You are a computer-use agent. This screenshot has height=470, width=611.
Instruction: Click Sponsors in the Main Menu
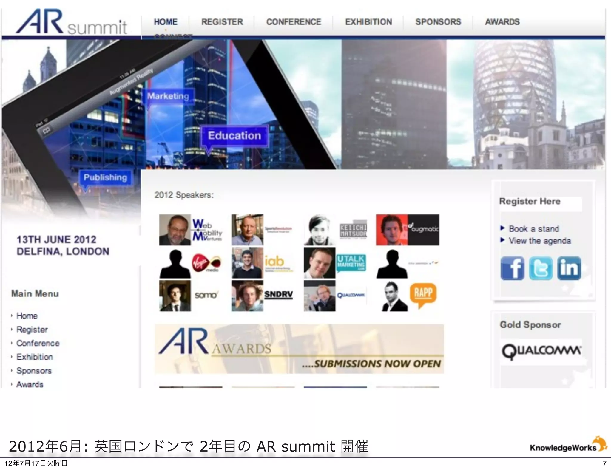click(x=34, y=371)
